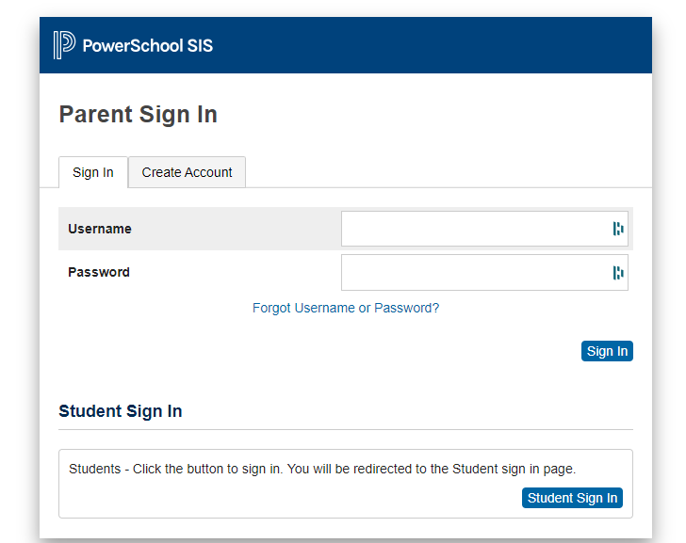686x543 pixels.
Task: Click the PowerSchool SIS title text
Action: 148,46
